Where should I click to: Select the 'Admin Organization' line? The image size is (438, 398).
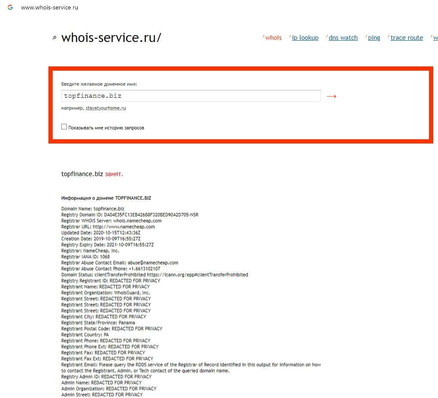coord(109,389)
